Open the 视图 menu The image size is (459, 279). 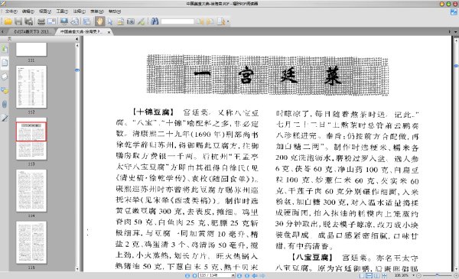(x=45, y=11)
